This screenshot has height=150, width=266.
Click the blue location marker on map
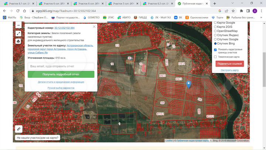(x=188, y=84)
